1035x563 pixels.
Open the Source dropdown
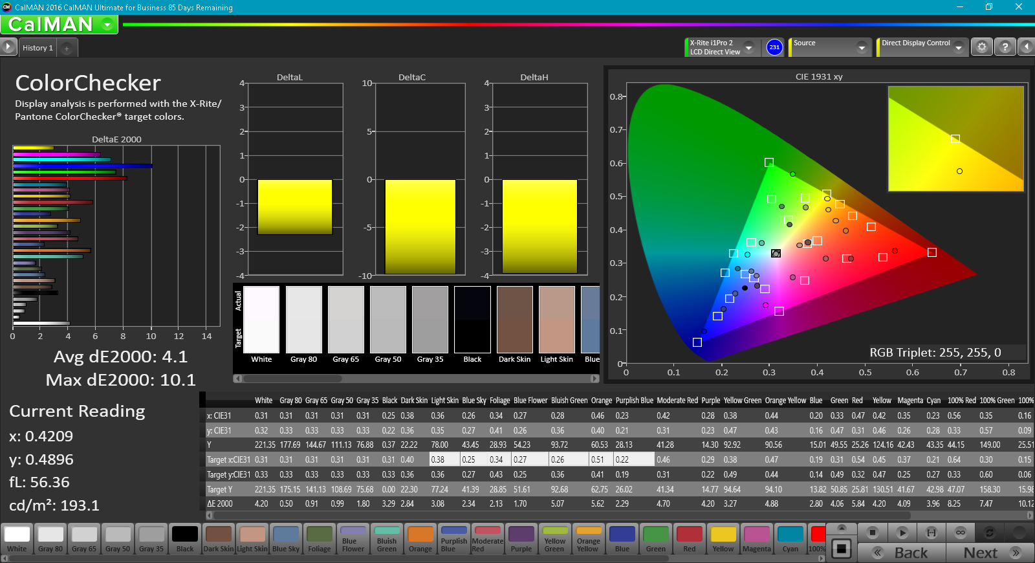pos(831,47)
